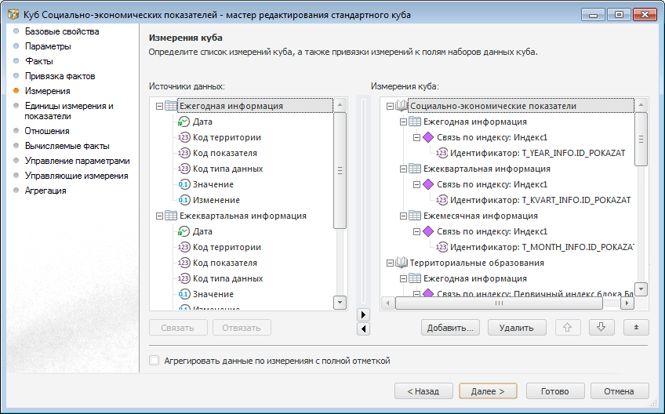Screen dimensions: 665x414
Task: Click the Добавить... button
Action: 450,328
